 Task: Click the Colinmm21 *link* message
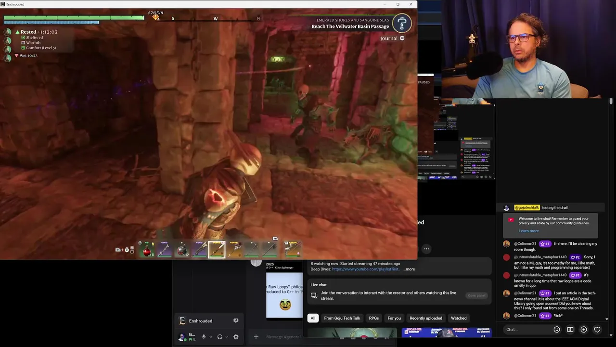(558, 316)
